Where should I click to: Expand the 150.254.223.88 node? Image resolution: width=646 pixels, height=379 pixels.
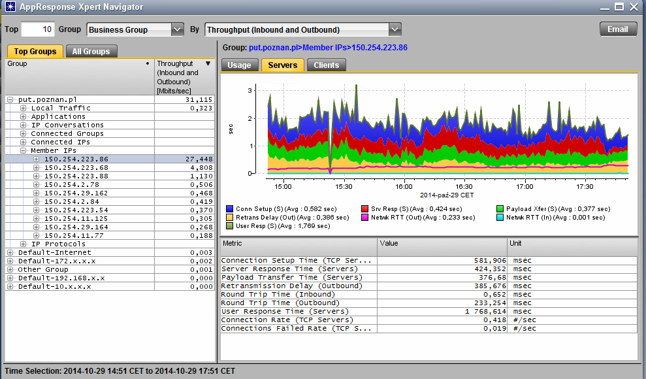pos(37,176)
